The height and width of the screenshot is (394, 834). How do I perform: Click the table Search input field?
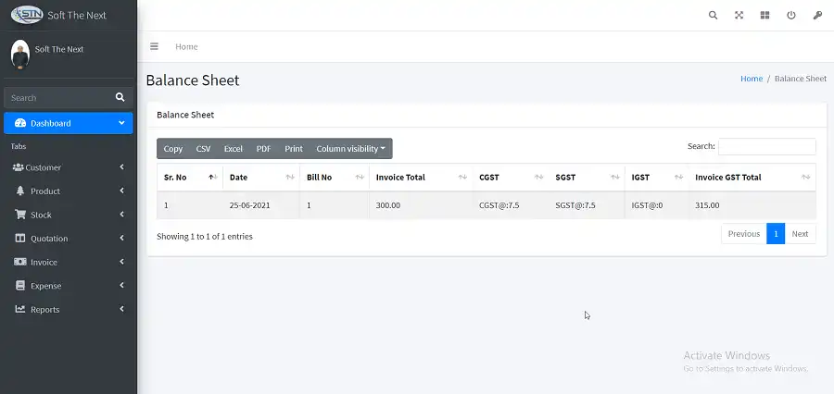pyautogui.click(x=766, y=146)
